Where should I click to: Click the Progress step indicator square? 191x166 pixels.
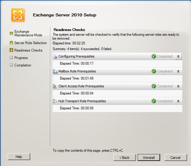pyautogui.click(x=11, y=57)
